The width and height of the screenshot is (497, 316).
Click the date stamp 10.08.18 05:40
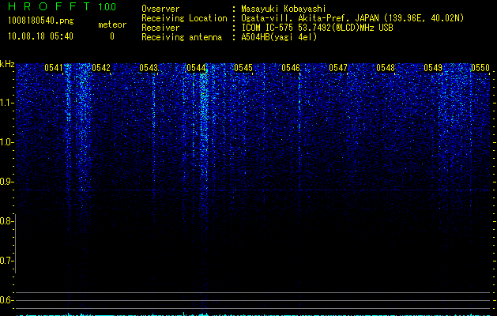[40, 36]
